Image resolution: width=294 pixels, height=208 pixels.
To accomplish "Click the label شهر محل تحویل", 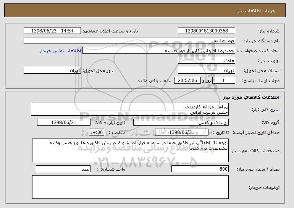I will coord(99,71).
